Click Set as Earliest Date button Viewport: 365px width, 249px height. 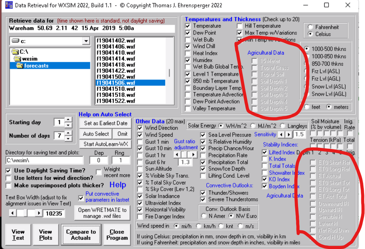pyautogui.click(x=105, y=123)
